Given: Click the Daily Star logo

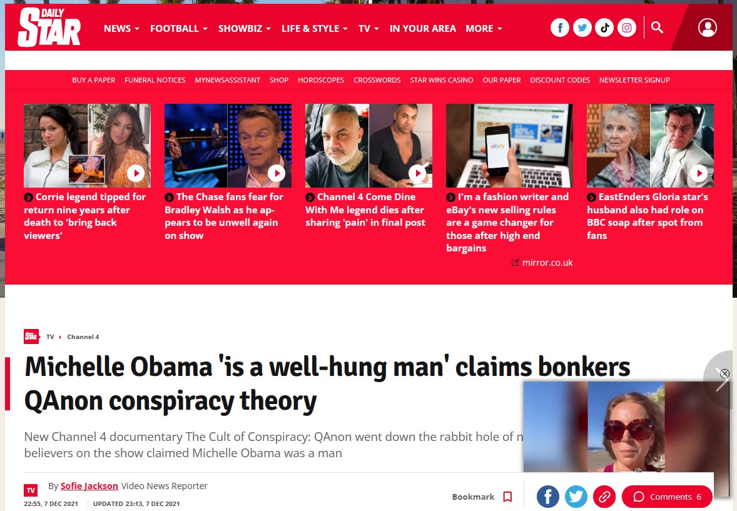Looking at the screenshot, I should coord(49,28).
